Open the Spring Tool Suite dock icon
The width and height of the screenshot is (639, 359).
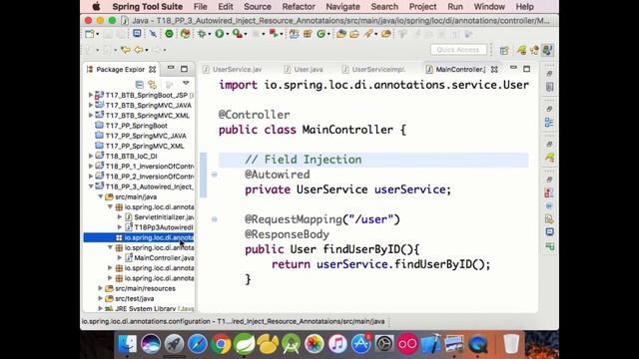point(244,344)
